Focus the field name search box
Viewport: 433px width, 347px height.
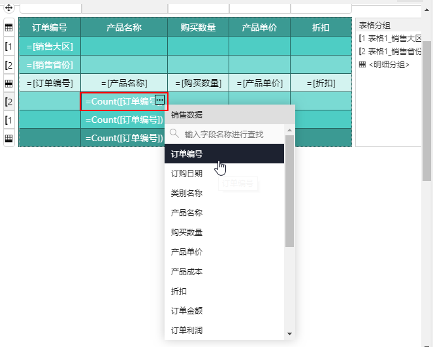(229, 134)
